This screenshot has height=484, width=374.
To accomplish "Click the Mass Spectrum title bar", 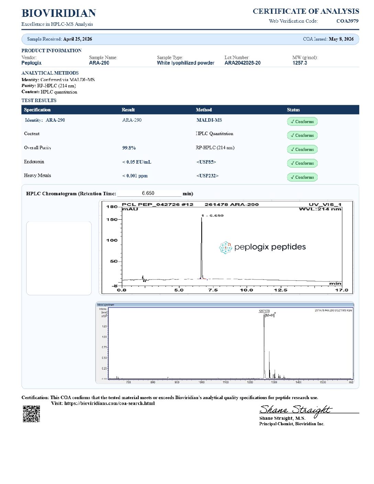I will (x=225, y=305).
